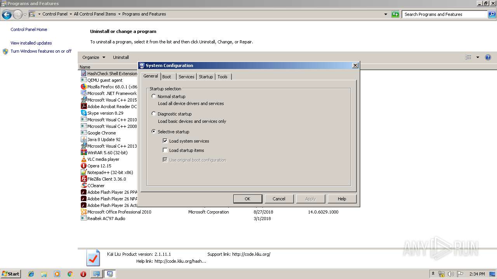Click the Java 8 Update 92 icon
497x279 pixels.
(x=83, y=139)
